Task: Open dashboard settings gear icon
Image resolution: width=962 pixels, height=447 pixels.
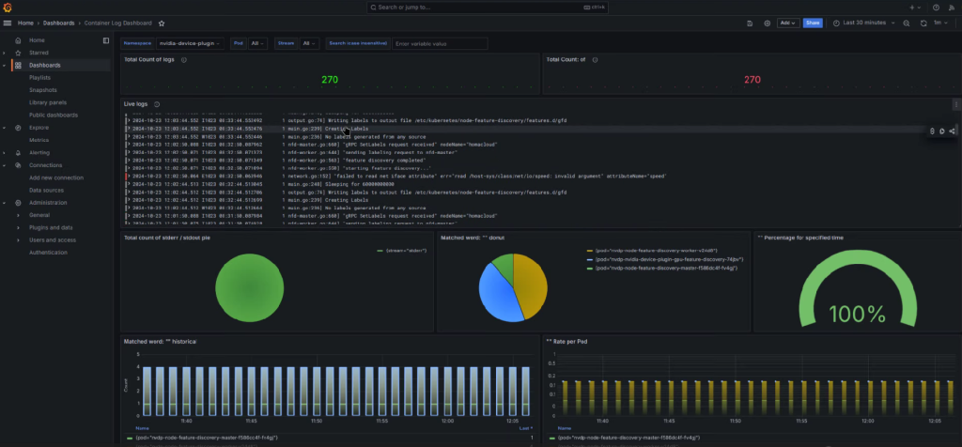Action: (767, 23)
